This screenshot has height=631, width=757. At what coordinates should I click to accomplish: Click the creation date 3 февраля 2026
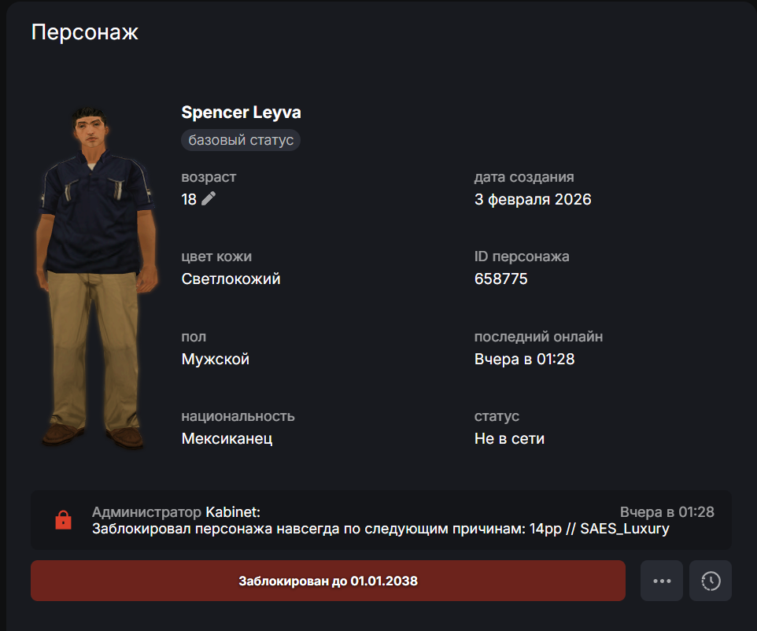click(x=533, y=199)
